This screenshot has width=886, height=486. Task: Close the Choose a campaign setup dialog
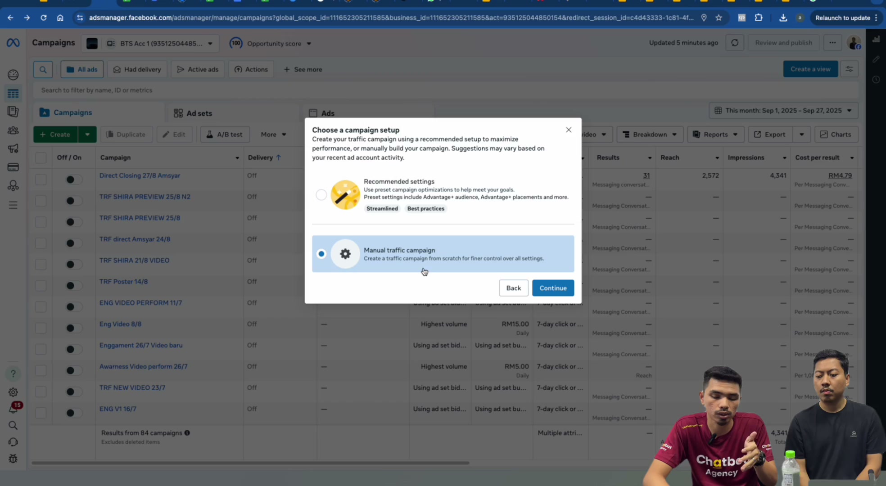(x=569, y=130)
